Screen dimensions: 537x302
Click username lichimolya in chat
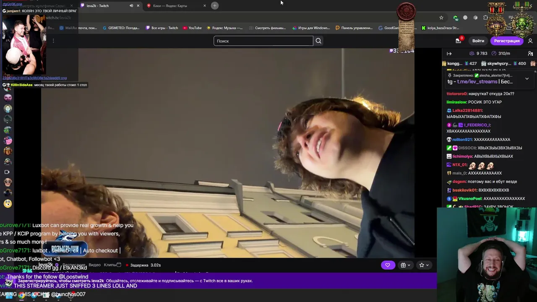462,156
